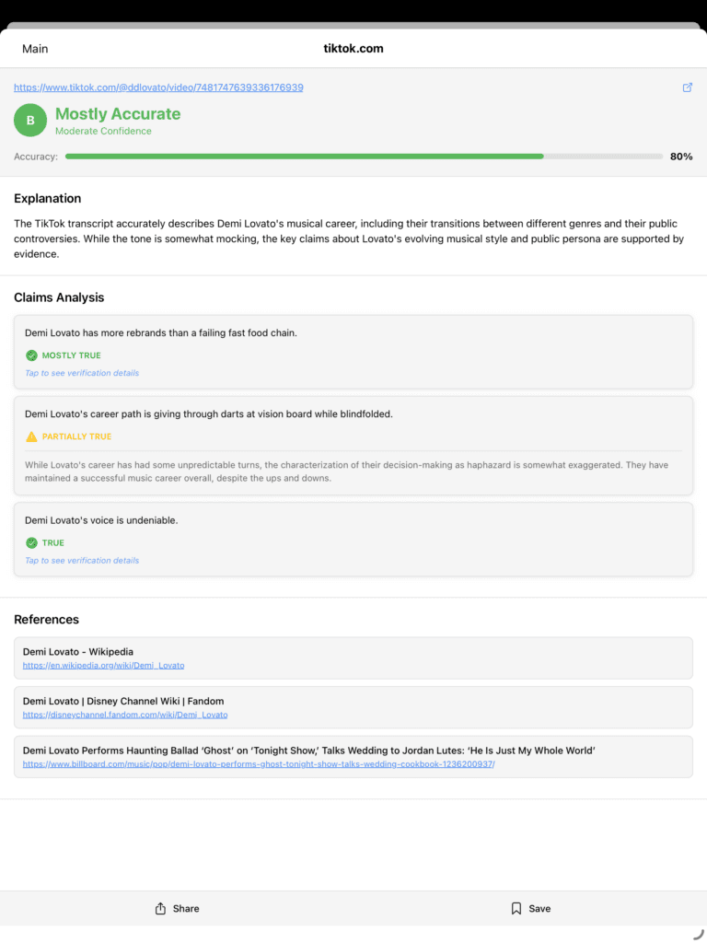Open the Wikipedia Demi Lovato link
The image size is (707, 943).
103,665
